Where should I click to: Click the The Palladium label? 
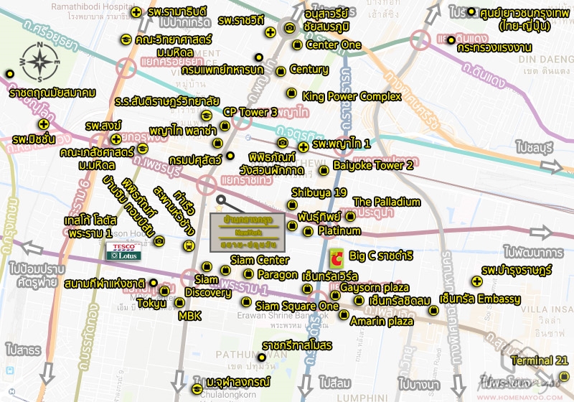387,202
